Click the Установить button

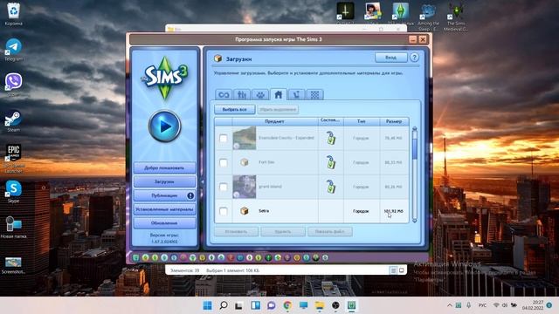pos(237,232)
